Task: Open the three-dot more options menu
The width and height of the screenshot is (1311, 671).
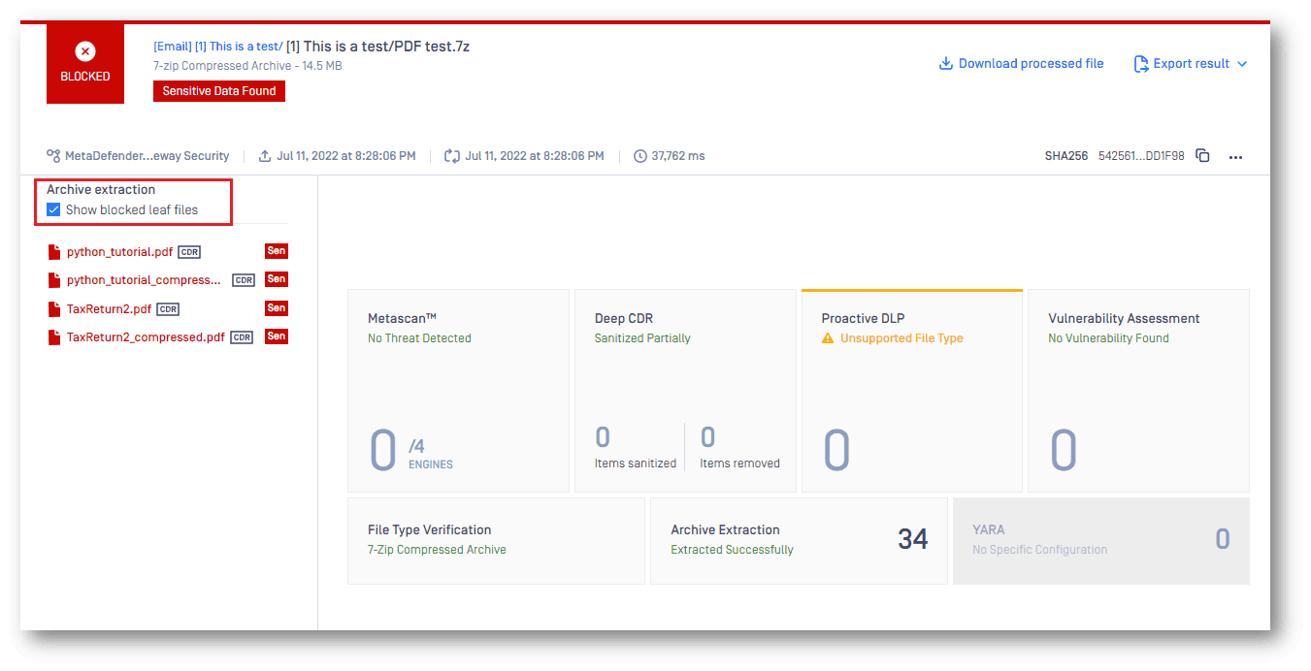Action: [1235, 157]
